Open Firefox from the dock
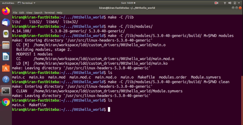Viewport: 243px width, 125px height. click(x=6, y=11)
